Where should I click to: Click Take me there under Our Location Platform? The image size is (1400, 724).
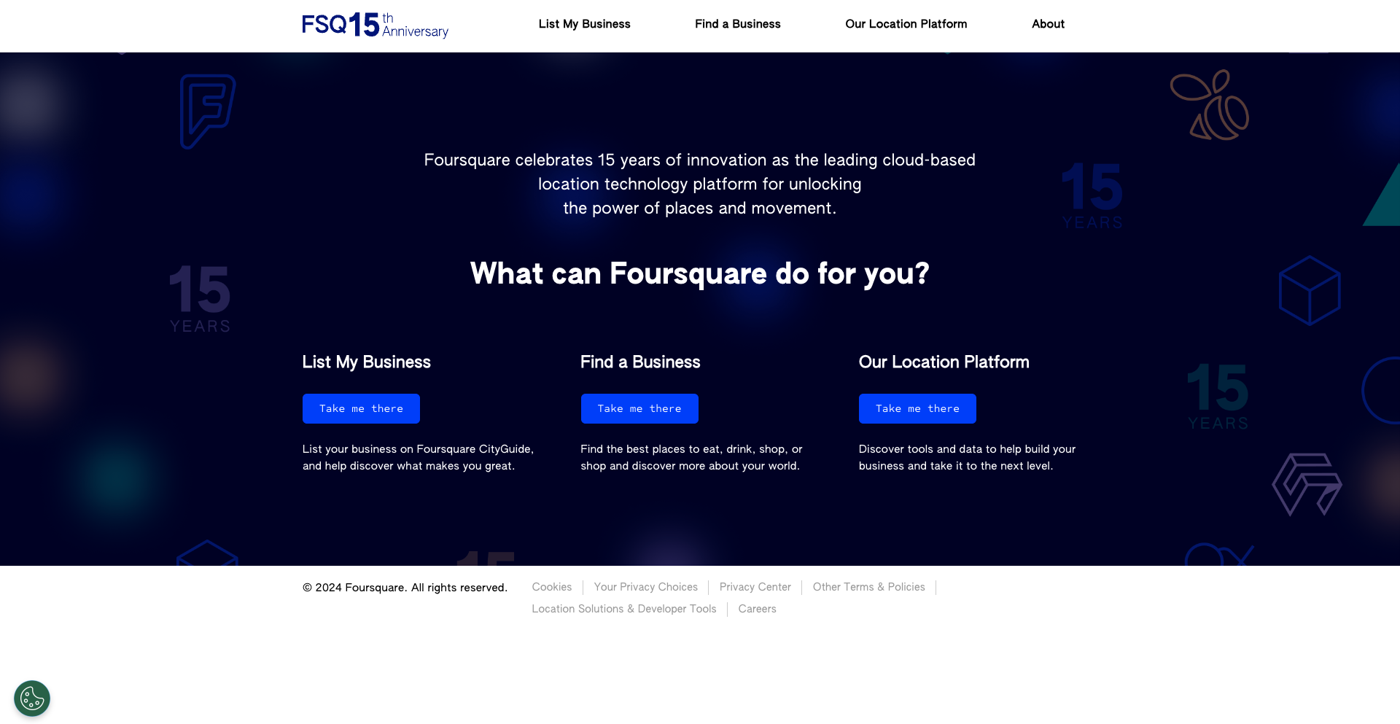917,408
